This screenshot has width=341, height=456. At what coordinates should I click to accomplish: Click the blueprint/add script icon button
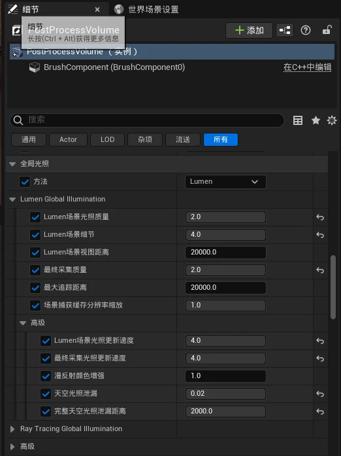pos(285,30)
